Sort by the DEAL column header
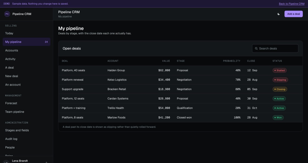 pyautogui.click(x=65, y=61)
